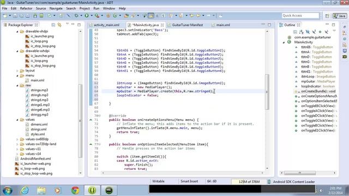Collapse the drawable-xhdpi folder
Image resolution: width=349 pixels, height=196 pixels.
point(17,32)
